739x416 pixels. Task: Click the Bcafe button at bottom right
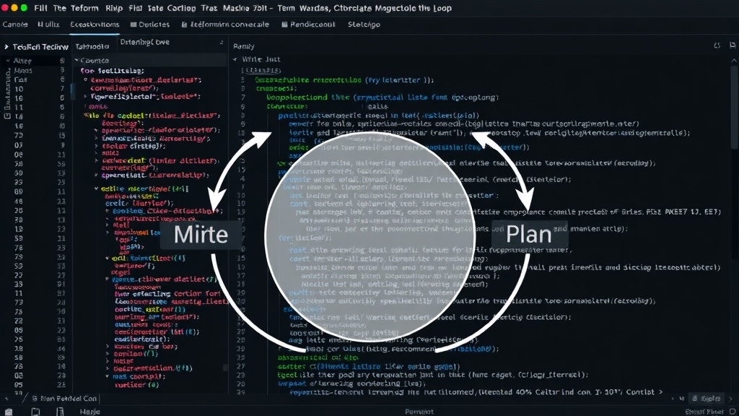tap(706, 399)
